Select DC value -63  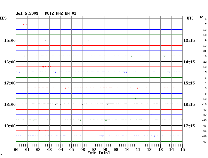tap(204, 142)
